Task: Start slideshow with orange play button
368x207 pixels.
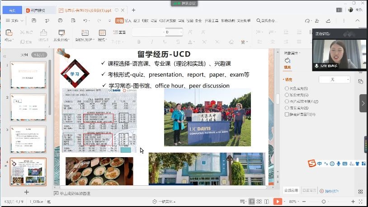Action: [x=278, y=201]
